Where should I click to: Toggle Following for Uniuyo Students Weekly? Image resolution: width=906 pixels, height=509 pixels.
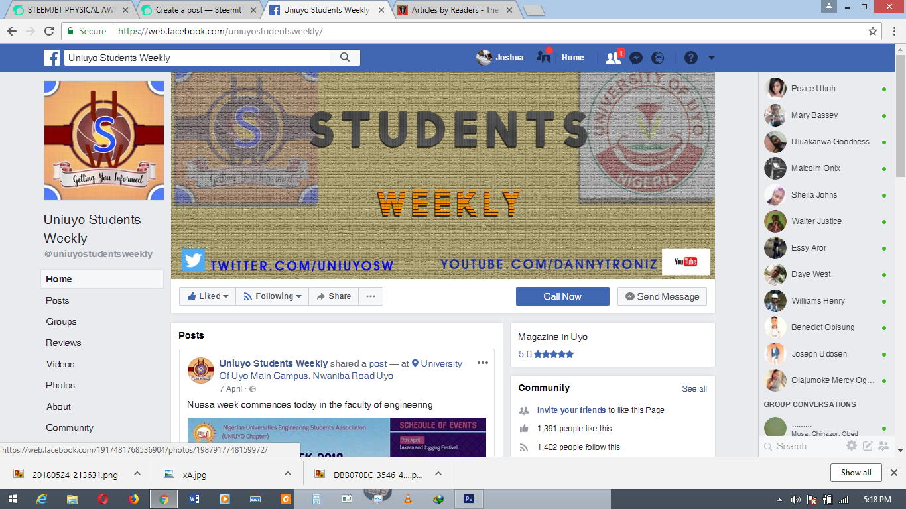pos(272,296)
